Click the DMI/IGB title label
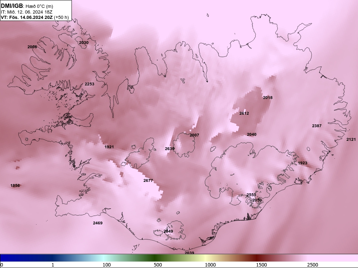 tap(12, 6)
